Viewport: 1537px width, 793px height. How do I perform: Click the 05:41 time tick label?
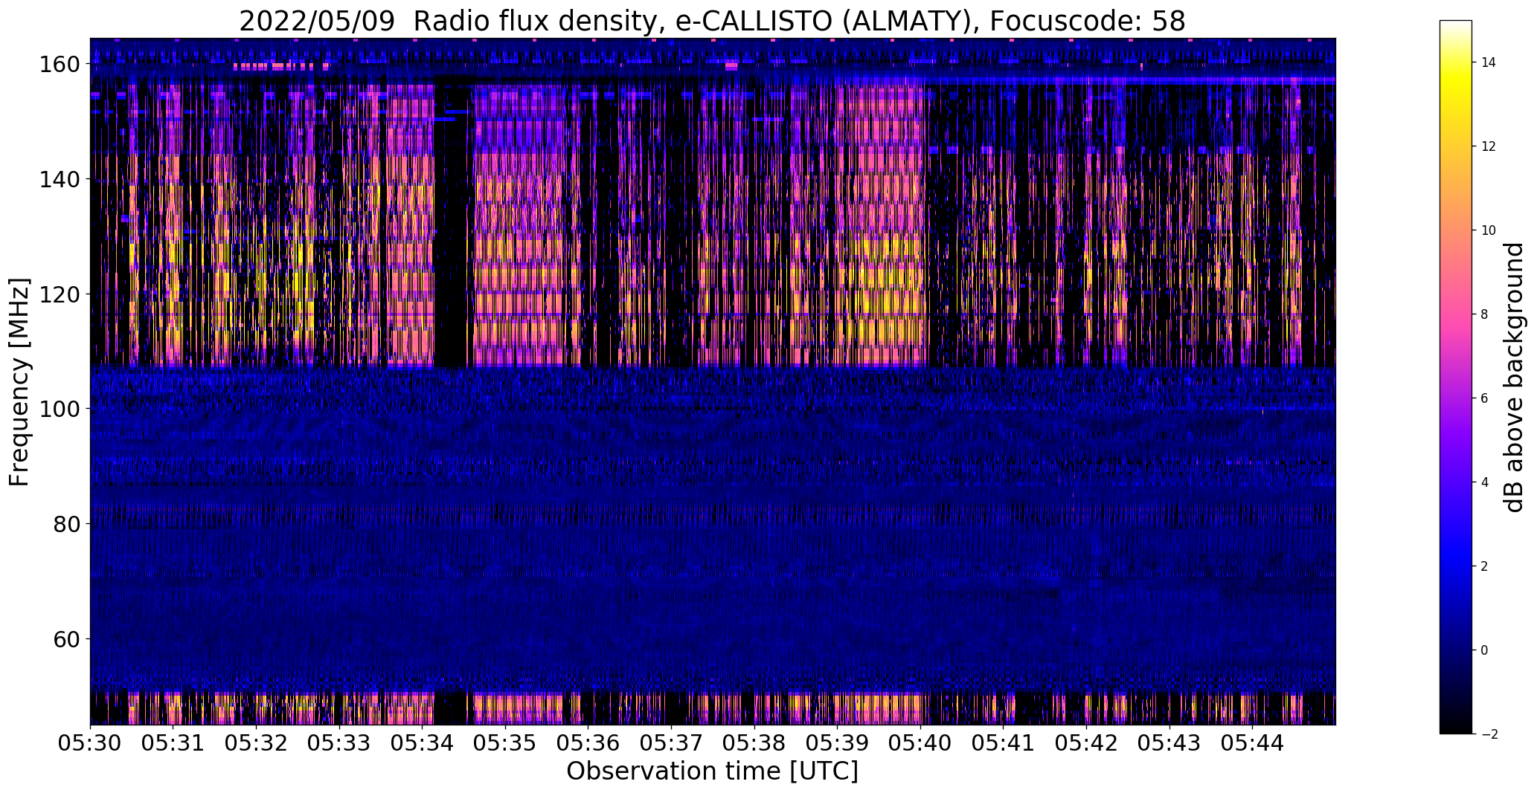(1004, 743)
